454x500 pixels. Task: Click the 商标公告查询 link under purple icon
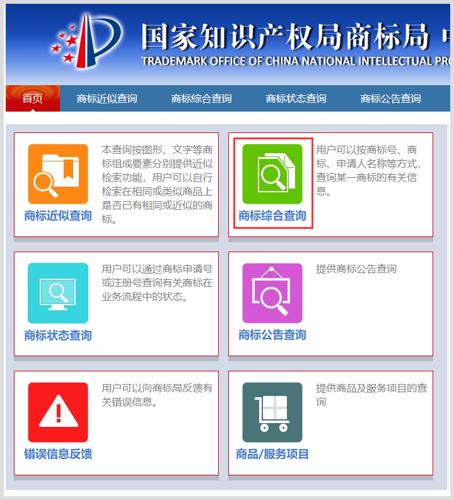click(272, 335)
